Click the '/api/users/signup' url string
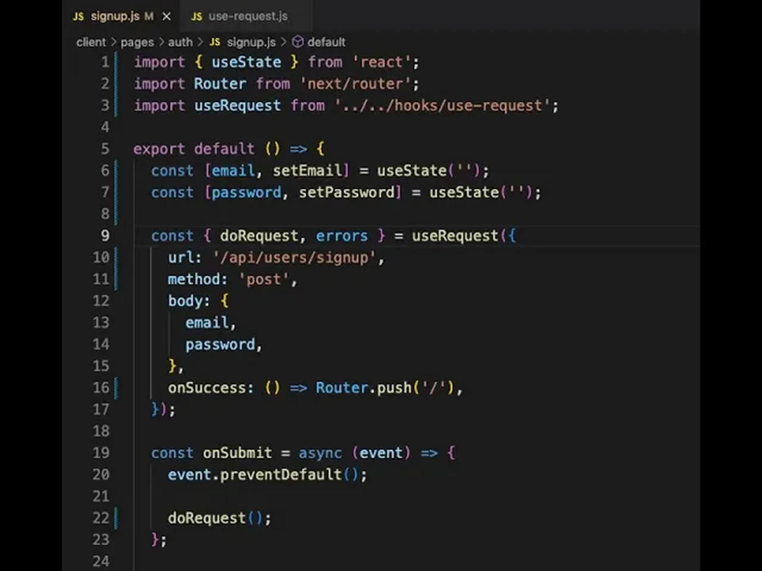This screenshot has height=571, width=762. [x=294, y=258]
